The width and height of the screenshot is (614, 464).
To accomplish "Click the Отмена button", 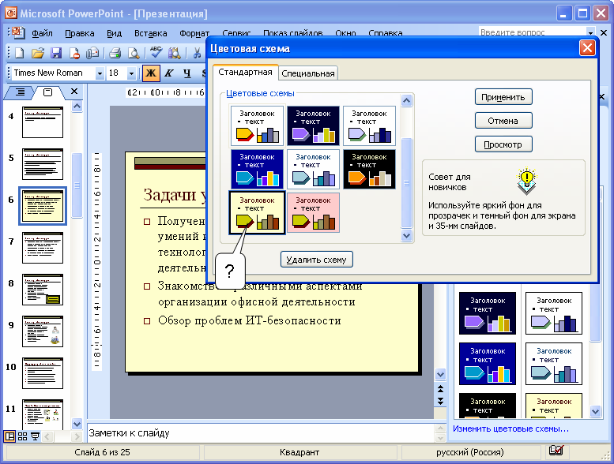I will point(503,121).
